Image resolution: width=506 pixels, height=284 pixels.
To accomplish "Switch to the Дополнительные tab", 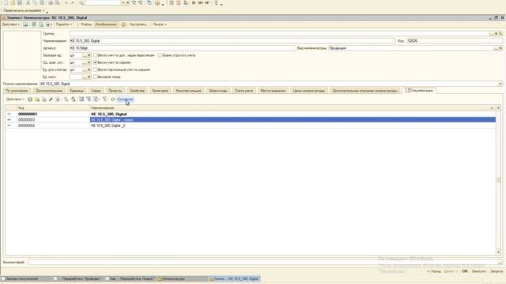I will (49, 91).
